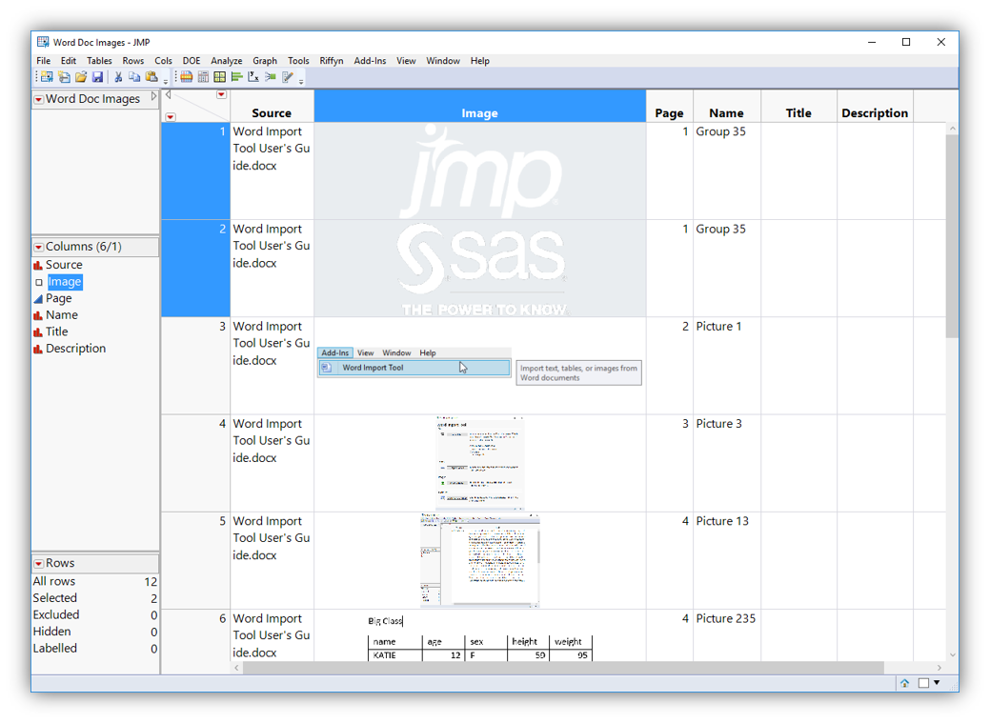This screenshot has height=723, width=990.
Task: Open the Rows panel red triangle menu
Action: click(x=39, y=562)
